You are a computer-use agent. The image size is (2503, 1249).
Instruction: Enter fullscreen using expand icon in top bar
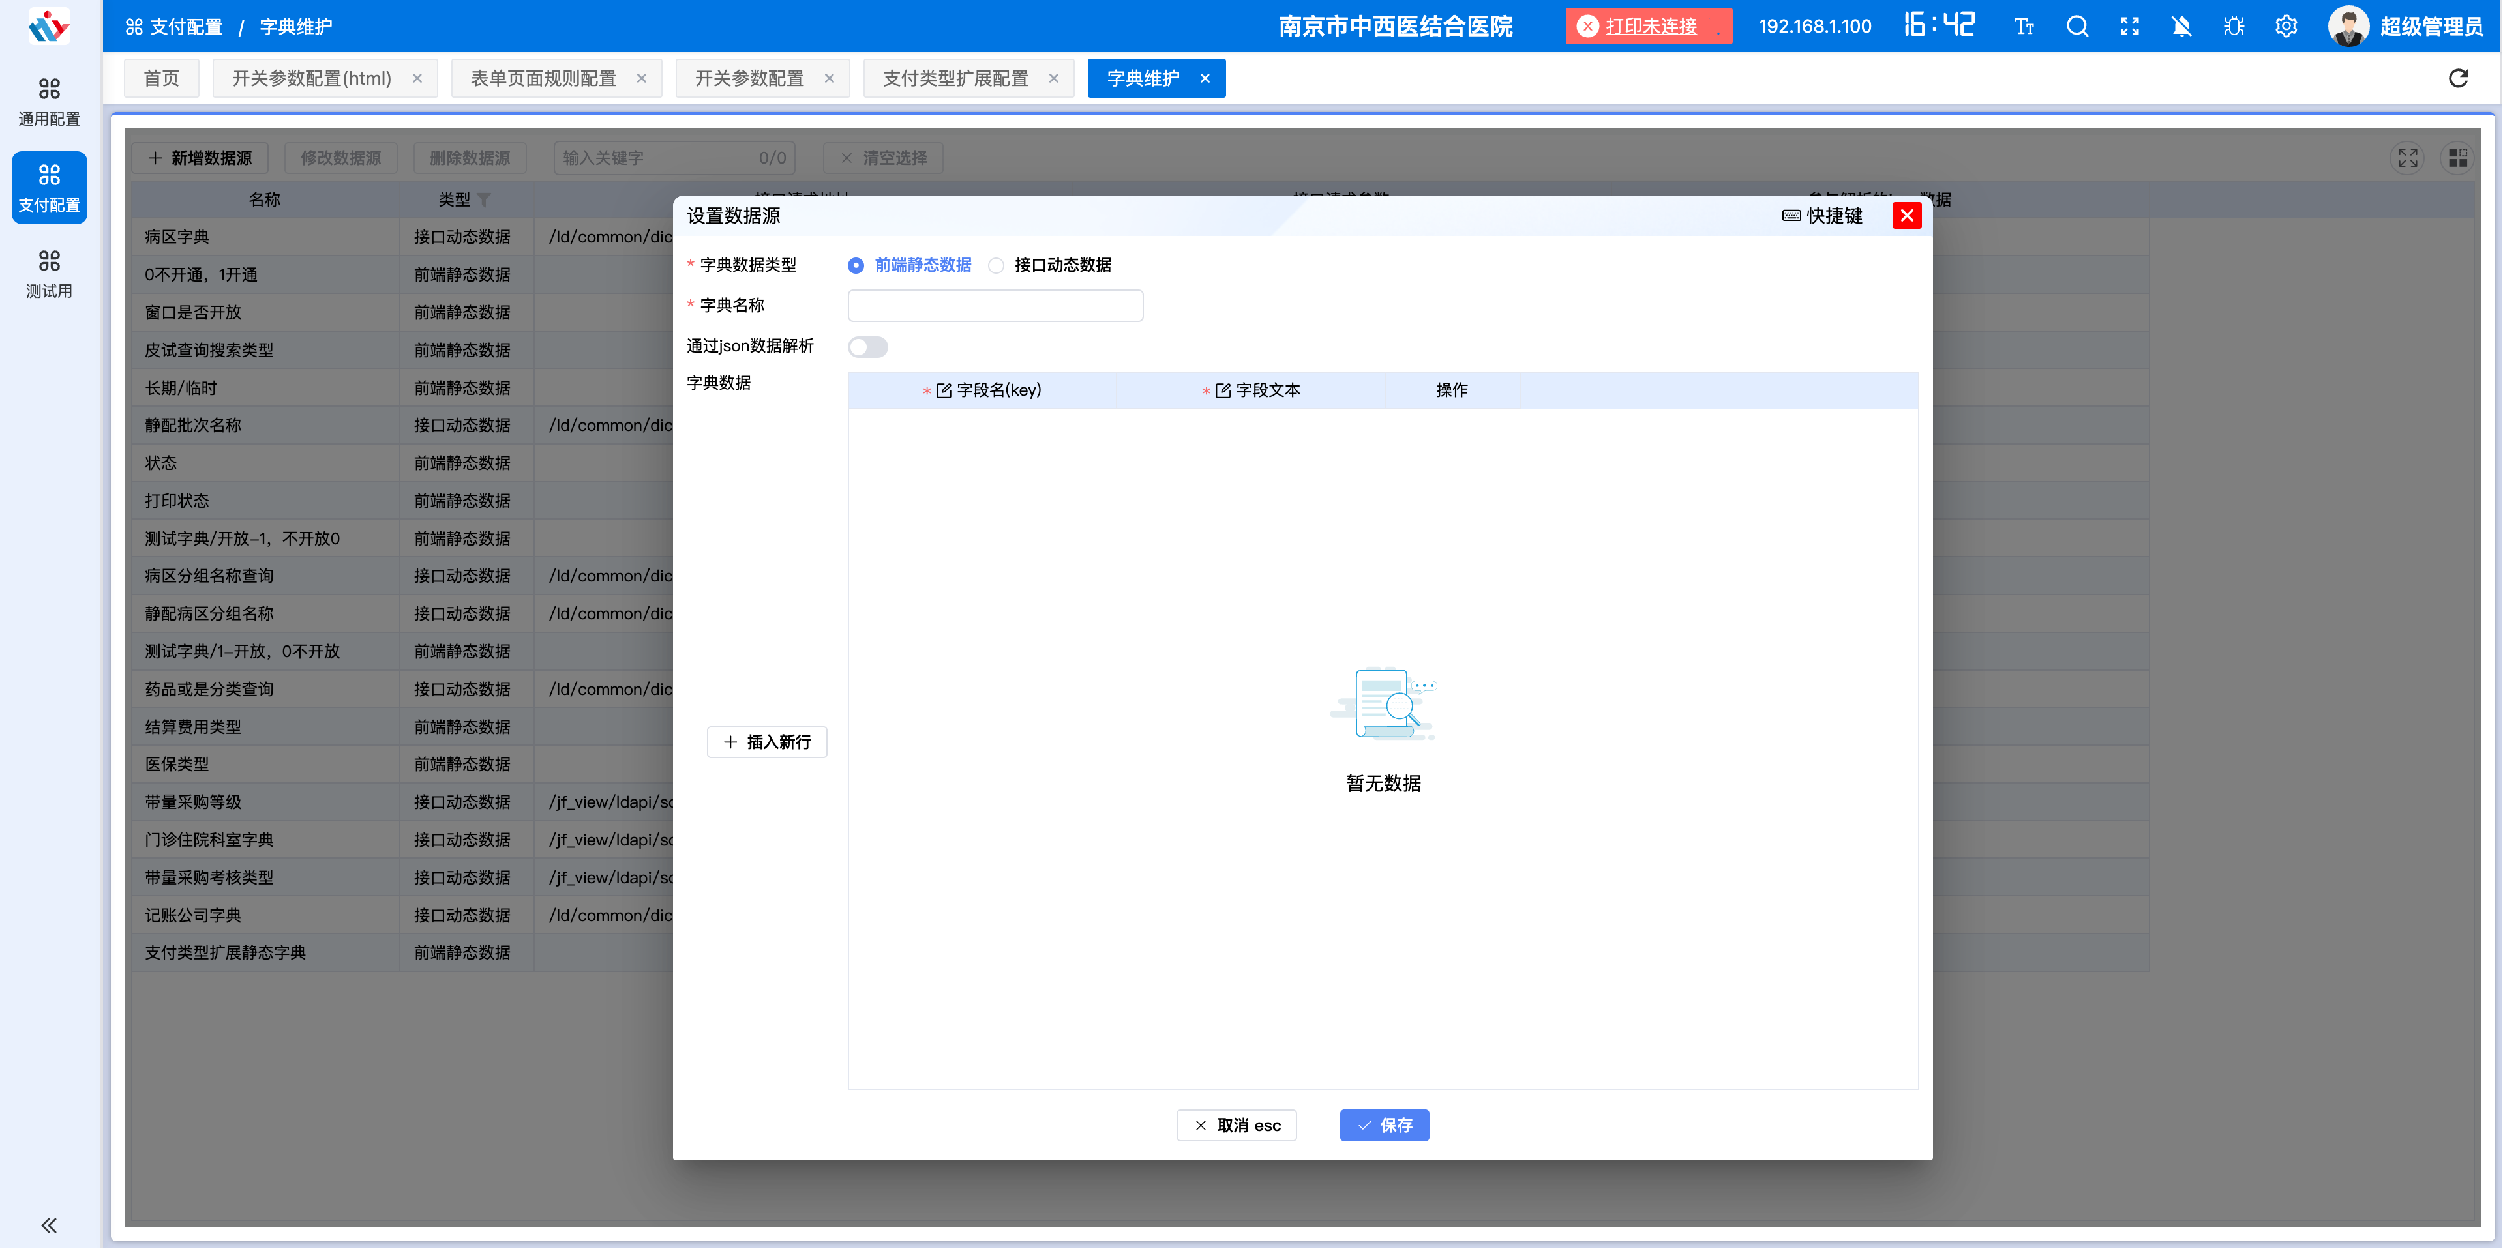pyautogui.click(x=2129, y=26)
